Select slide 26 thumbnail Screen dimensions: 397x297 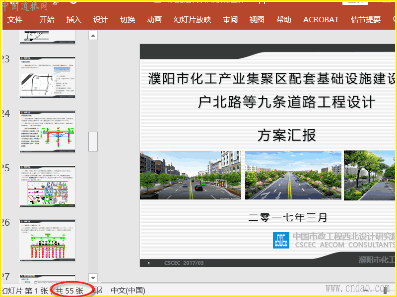48,241
